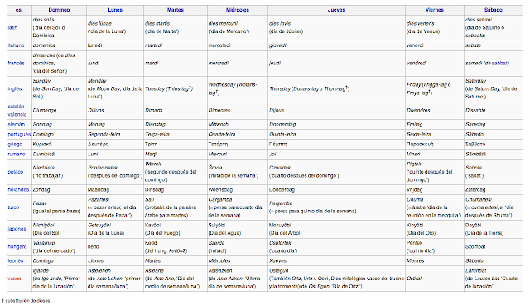The height and width of the screenshot is (305, 530).
Task: Open the latín language link
Action: coord(12,27)
